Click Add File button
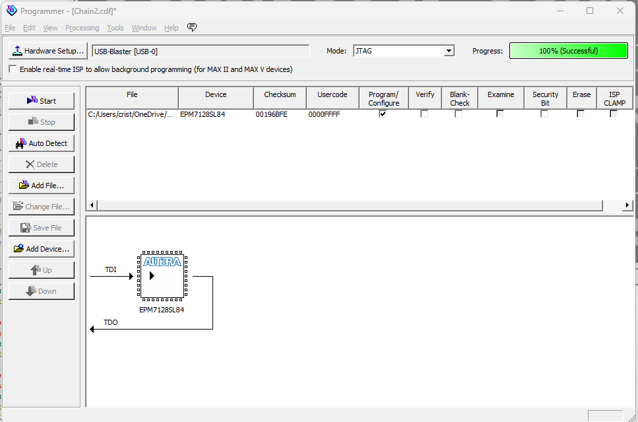The height and width of the screenshot is (422, 638). click(41, 186)
